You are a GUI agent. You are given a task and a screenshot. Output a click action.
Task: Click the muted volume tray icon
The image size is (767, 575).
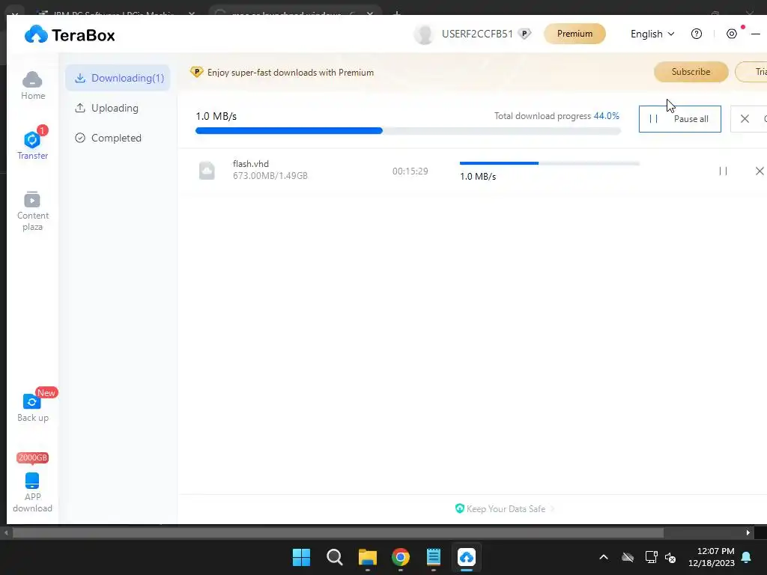click(x=670, y=557)
